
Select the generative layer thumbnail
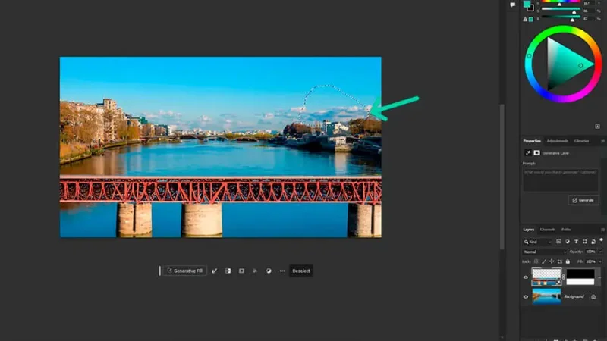(546, 277)
